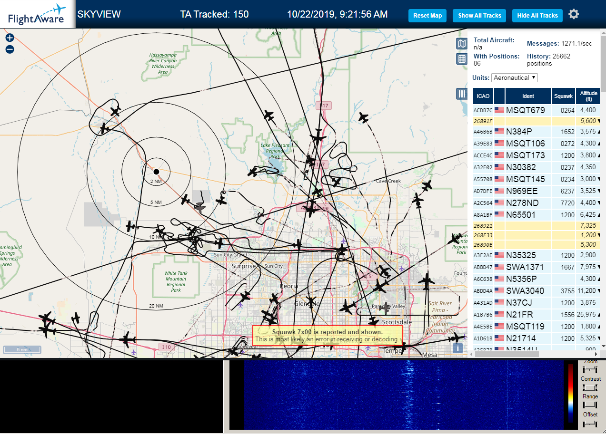Select the SWA1371 aircraft row
Screen dimensions: 606x434
tap(536, 267)
